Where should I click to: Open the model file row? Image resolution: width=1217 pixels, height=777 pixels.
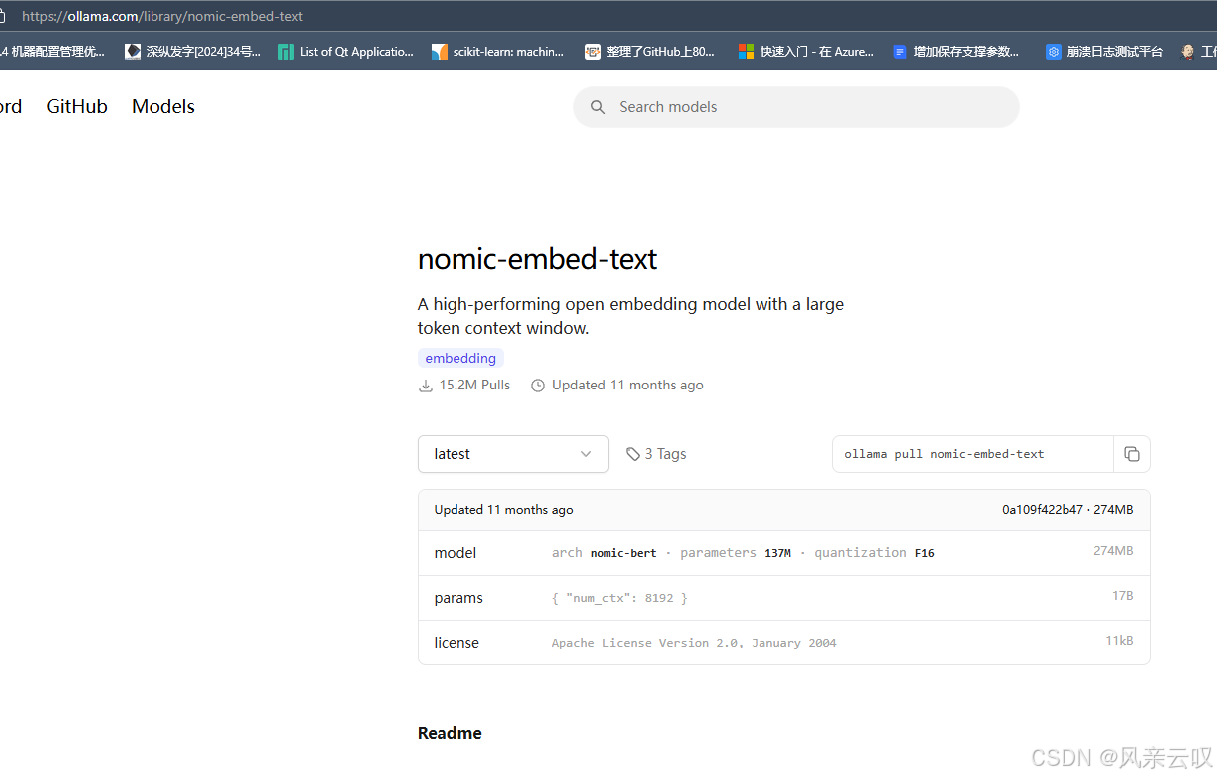click(x=784, y=553)
